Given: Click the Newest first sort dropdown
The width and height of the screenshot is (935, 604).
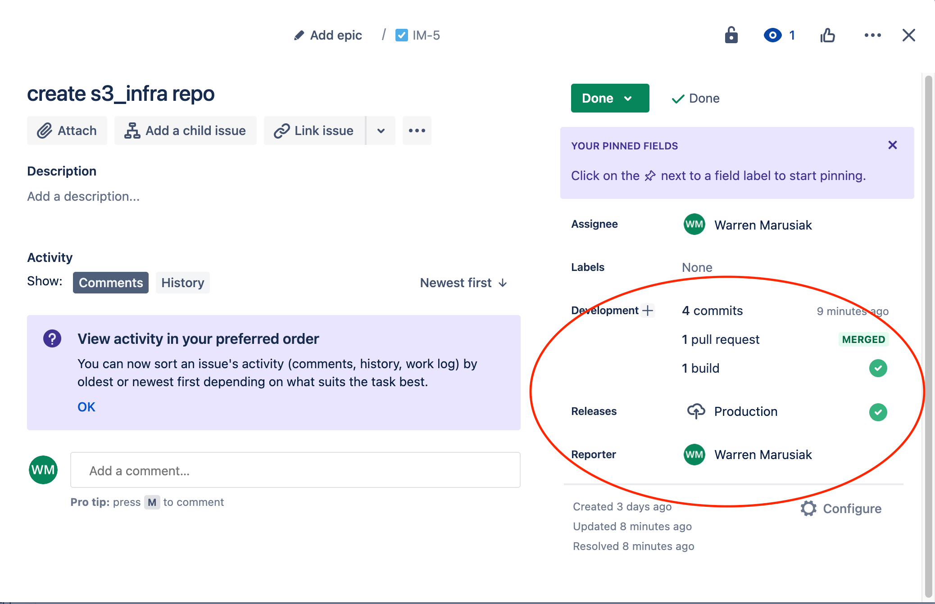Looking at the screenshot, I should [x=463, y=283].
